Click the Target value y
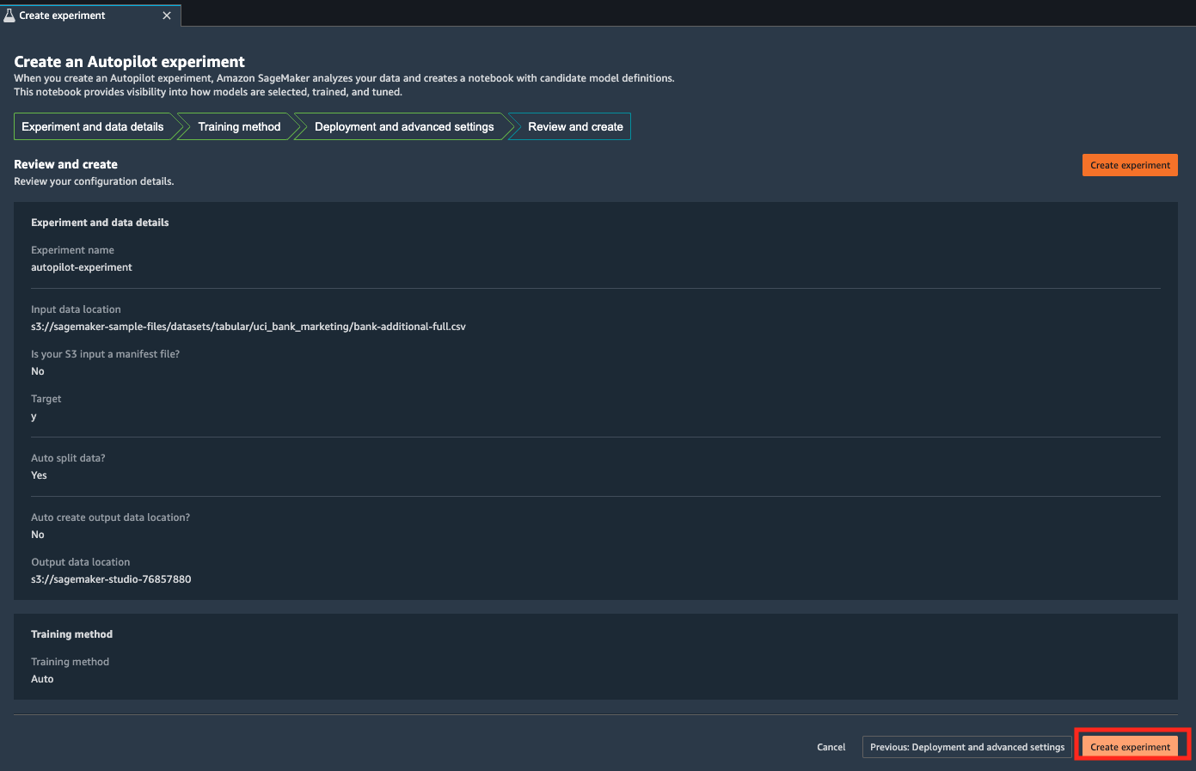Viewport: 1196px width, 771px height. [34, 416]
